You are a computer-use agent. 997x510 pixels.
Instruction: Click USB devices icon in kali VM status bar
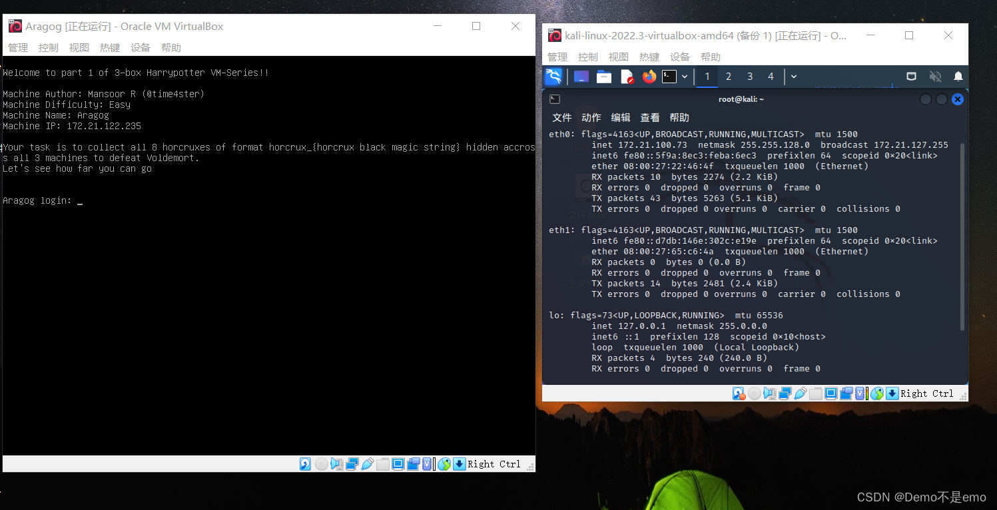tap(801, 393)
